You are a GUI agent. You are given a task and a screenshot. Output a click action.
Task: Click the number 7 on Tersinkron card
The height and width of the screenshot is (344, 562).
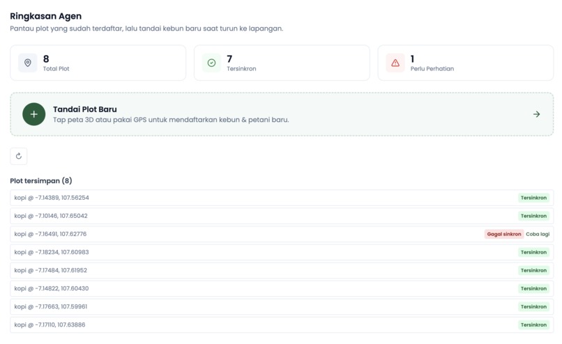[229, 58]
